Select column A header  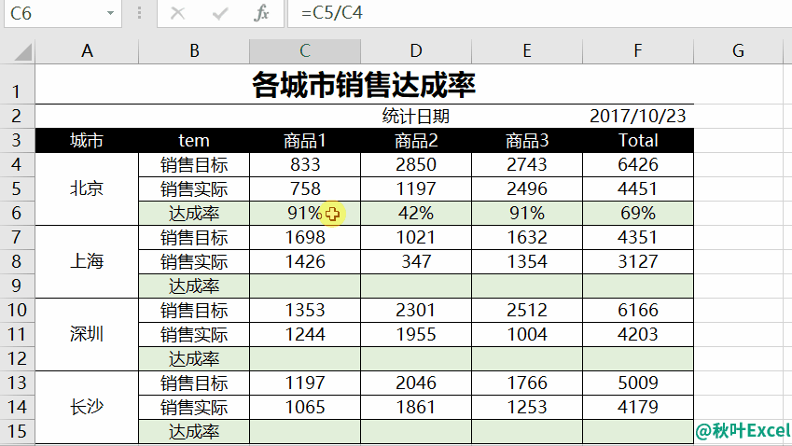[87, 51]
